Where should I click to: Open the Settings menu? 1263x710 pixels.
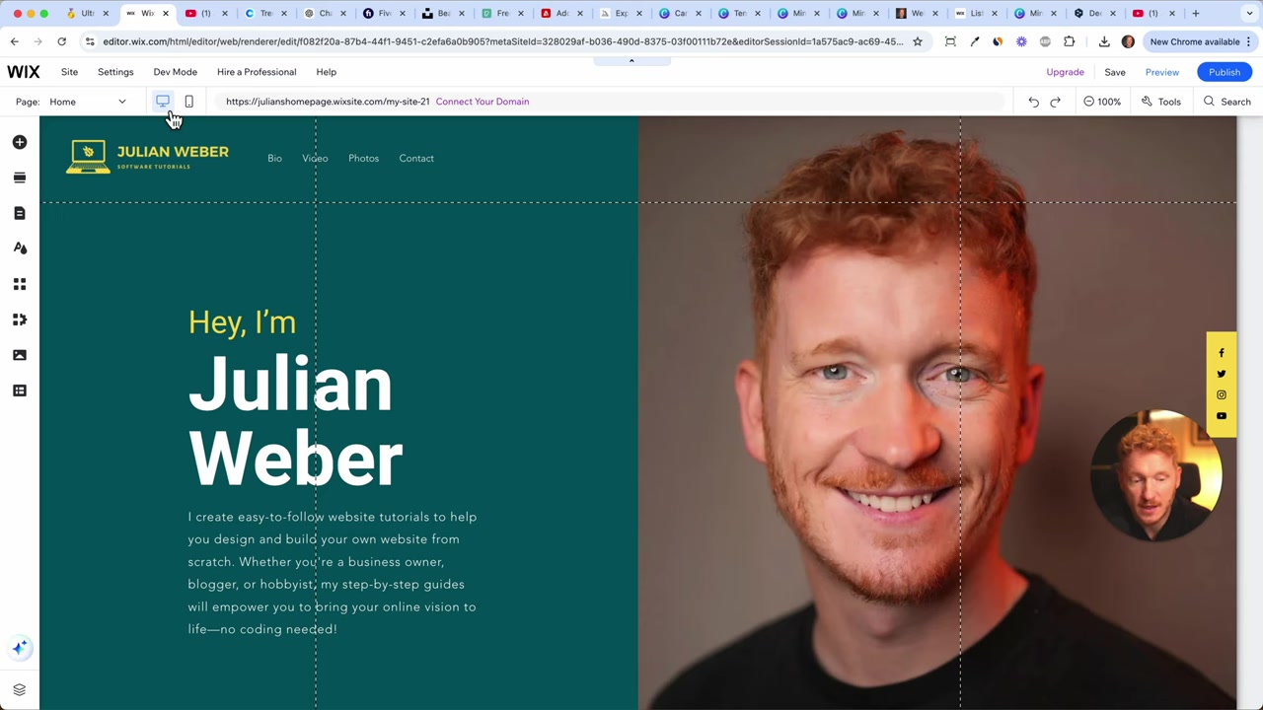[115, 72]
